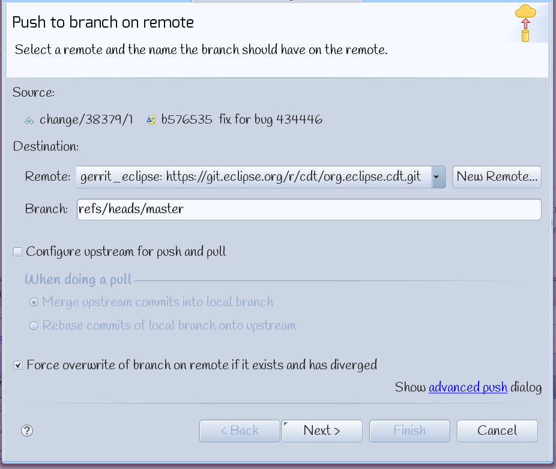Screen dimensions: 556x469
Task: Select Rebase commits of local branch onto upstream
Action: [34, 325]
